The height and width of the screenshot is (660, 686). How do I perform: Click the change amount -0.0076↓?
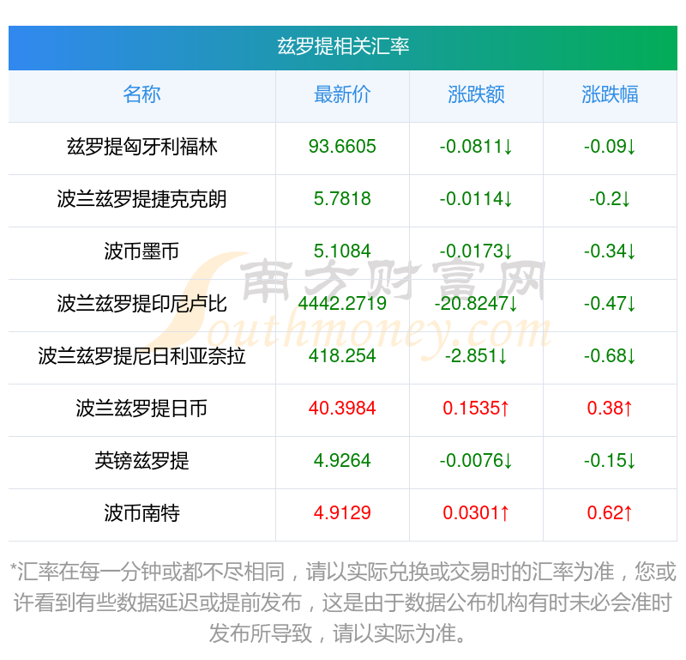(476, 461)
